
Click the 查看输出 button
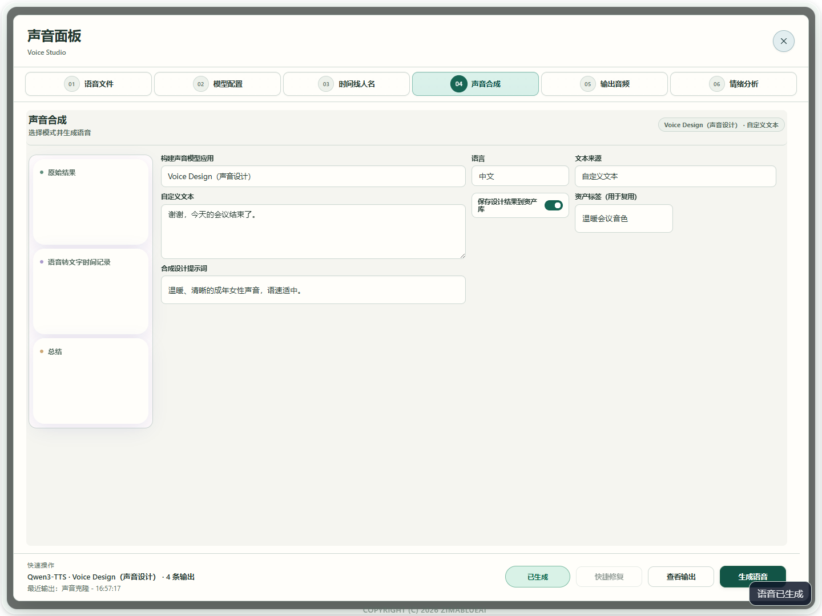[x=681, y=577]
